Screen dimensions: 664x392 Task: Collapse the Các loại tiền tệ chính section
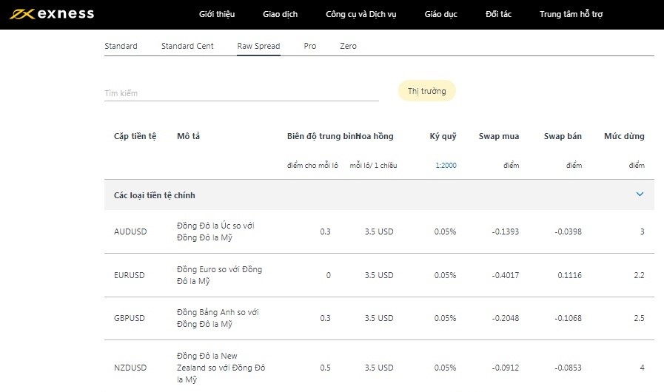tap(640, 195)
